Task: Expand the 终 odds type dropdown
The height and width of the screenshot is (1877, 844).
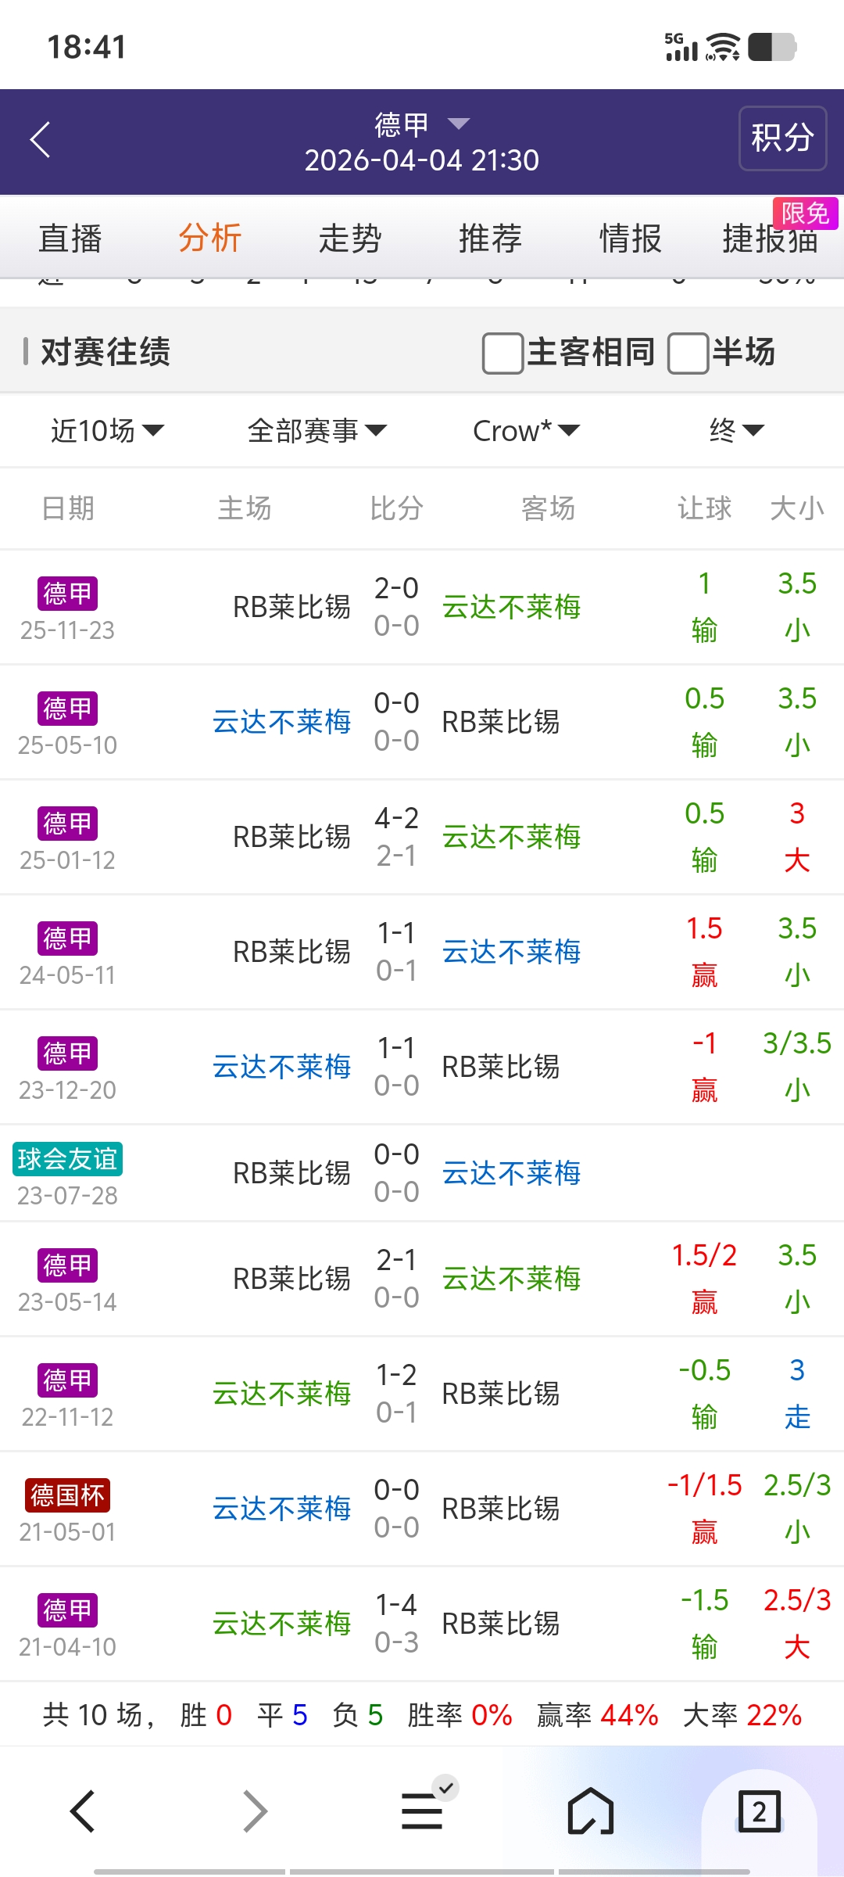Action: coord(735,430)
